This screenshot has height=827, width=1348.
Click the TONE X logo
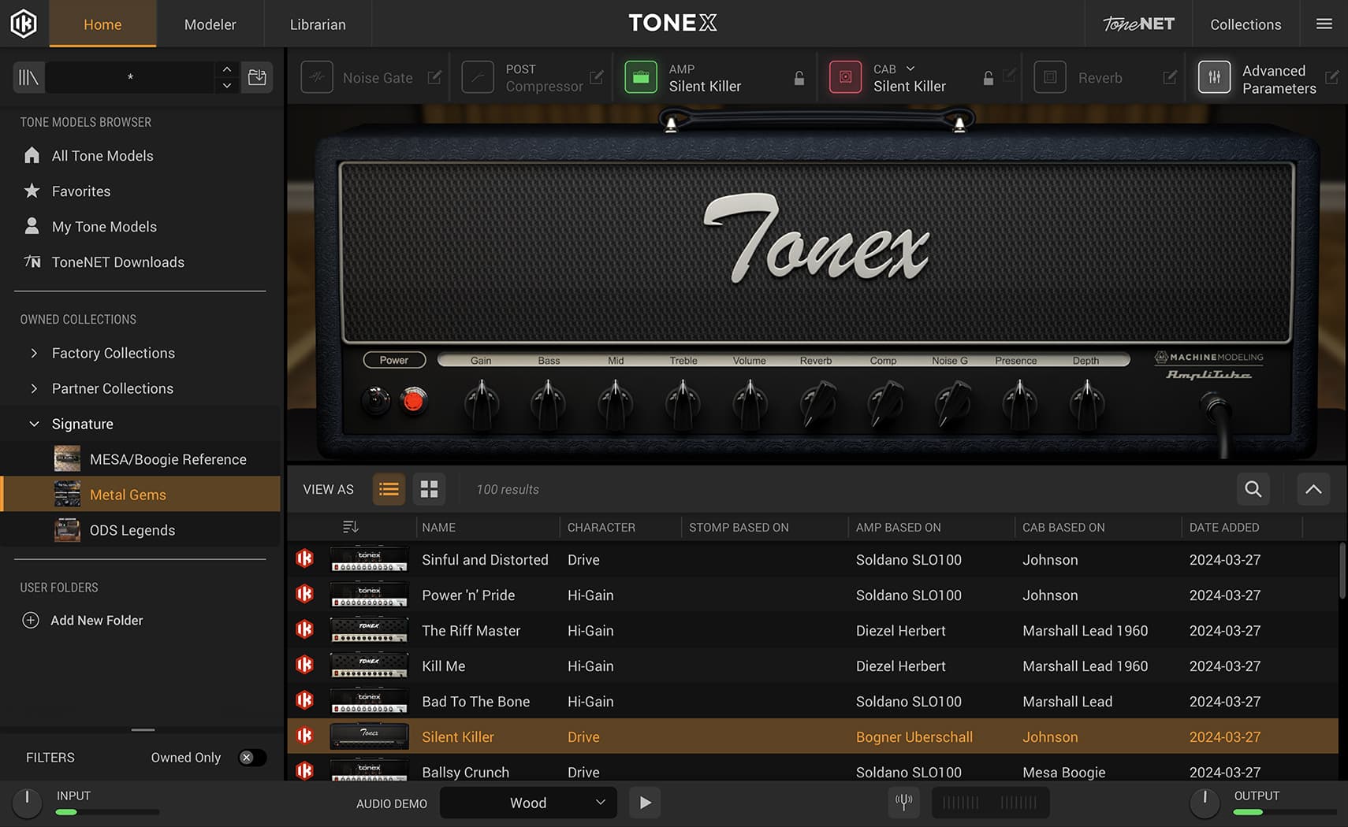click(x=672, y=23)
